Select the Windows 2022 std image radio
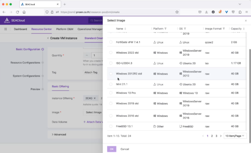The image size is (251, 153). click(111, 53)
